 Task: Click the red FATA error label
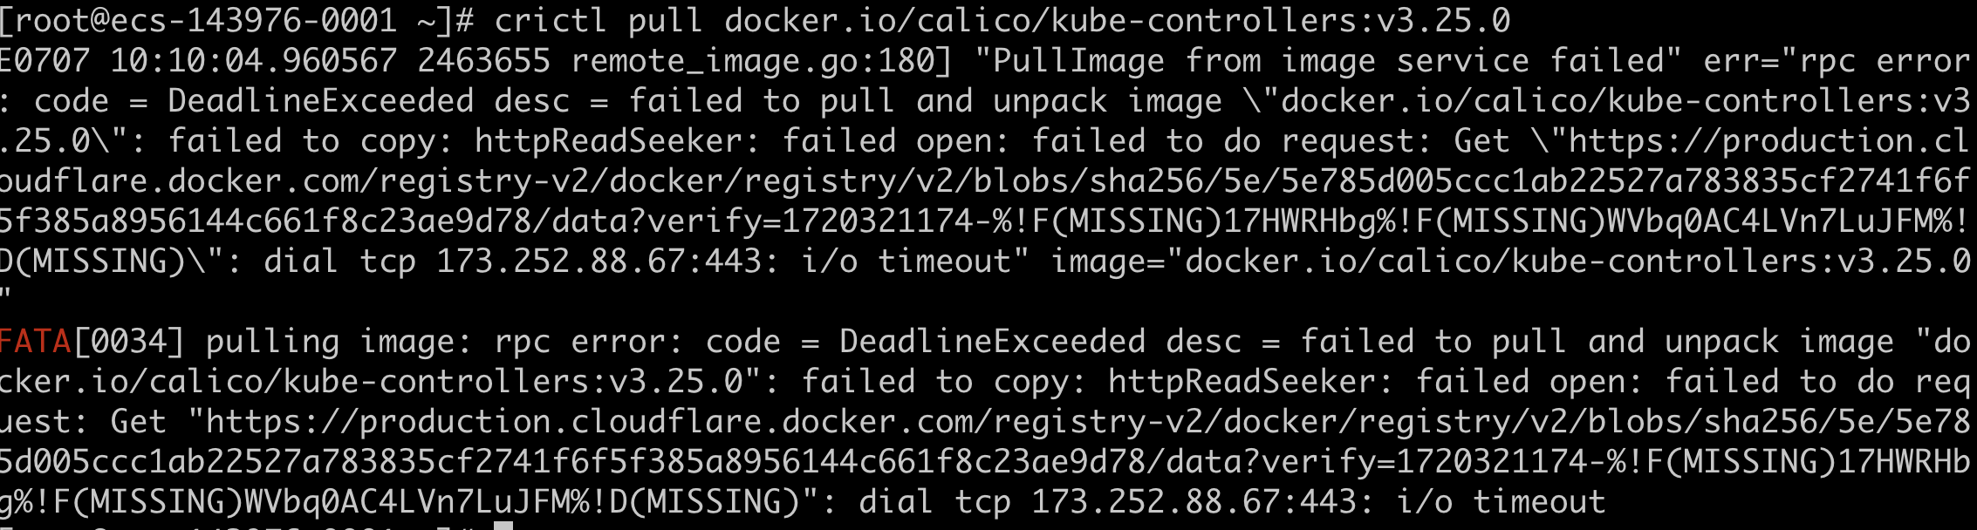click(35, 342)
